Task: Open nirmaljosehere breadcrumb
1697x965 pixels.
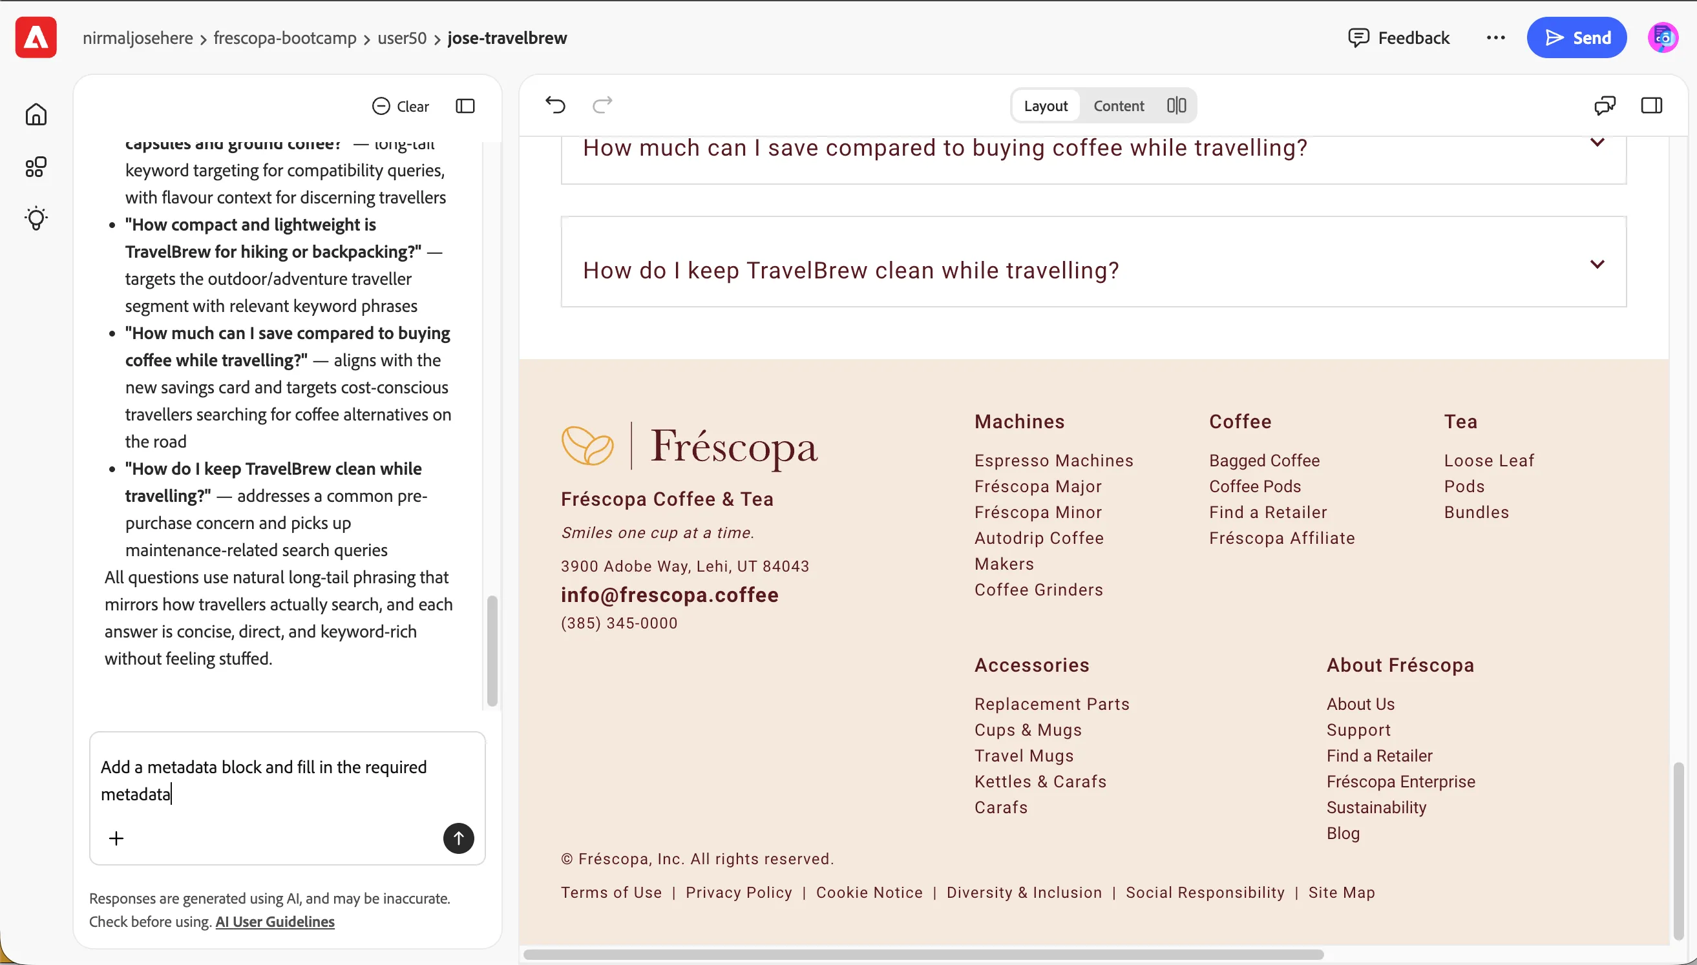Action: pyautogui.click(x=138, y=37)
